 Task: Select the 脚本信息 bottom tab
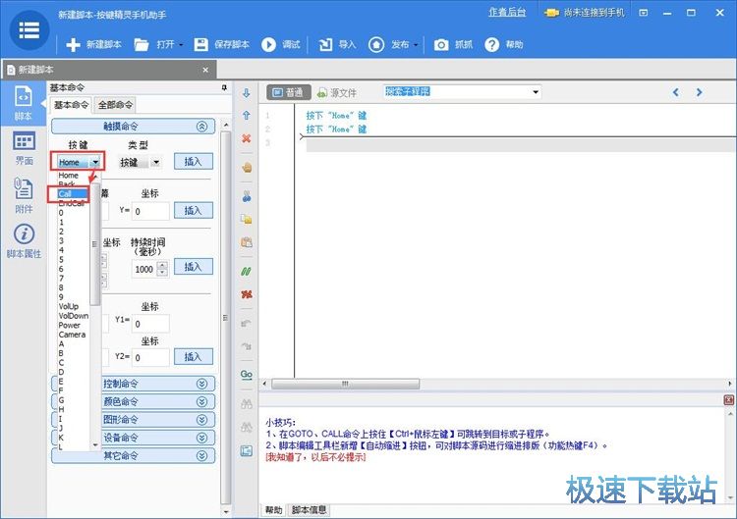[309, 510]
